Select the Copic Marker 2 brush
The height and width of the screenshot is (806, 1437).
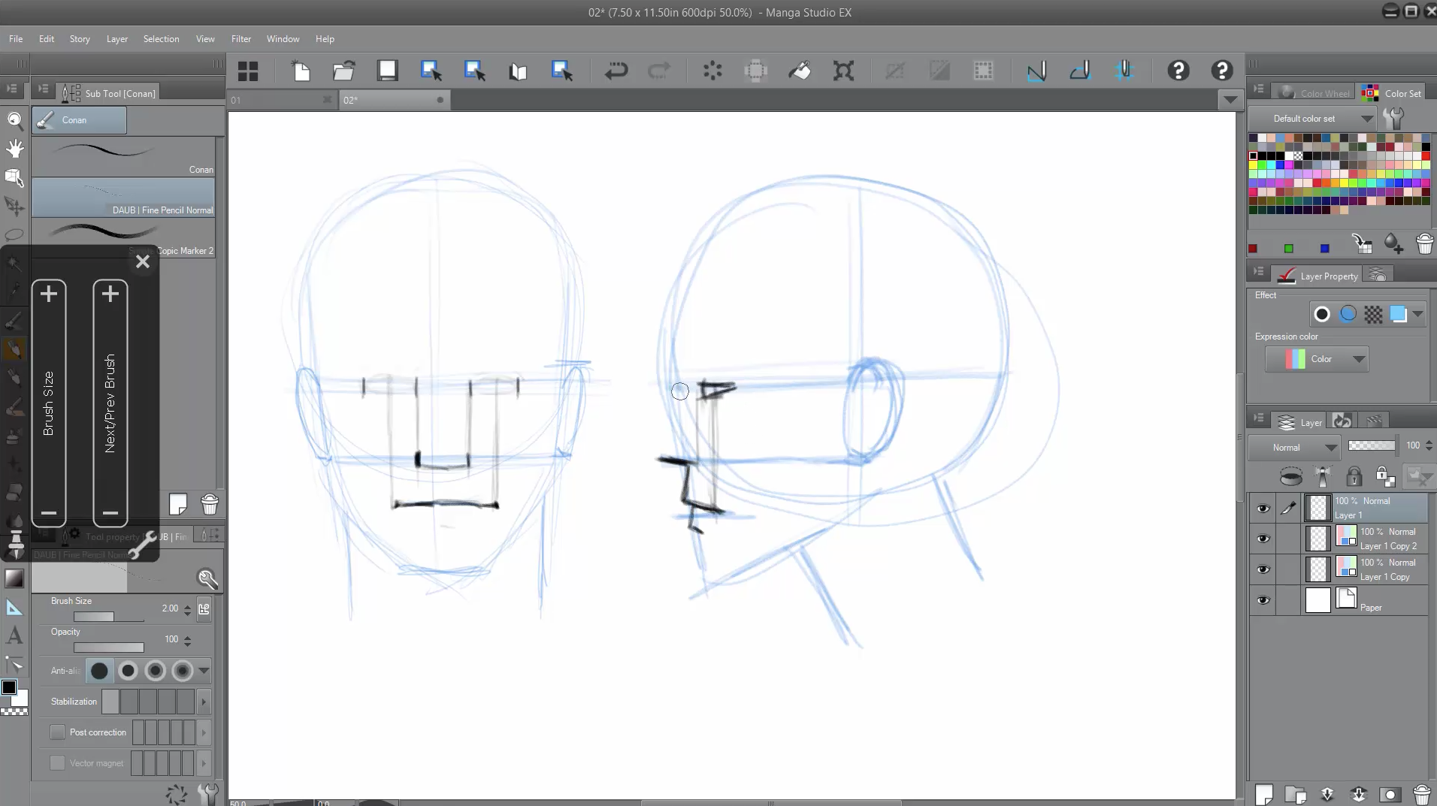click(x=124, y=238)
